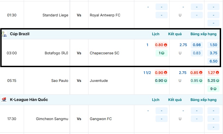Click red down arrow beside 0.85 odds
Viewport: 223px width, 134px height.
(x=201, y=73)
